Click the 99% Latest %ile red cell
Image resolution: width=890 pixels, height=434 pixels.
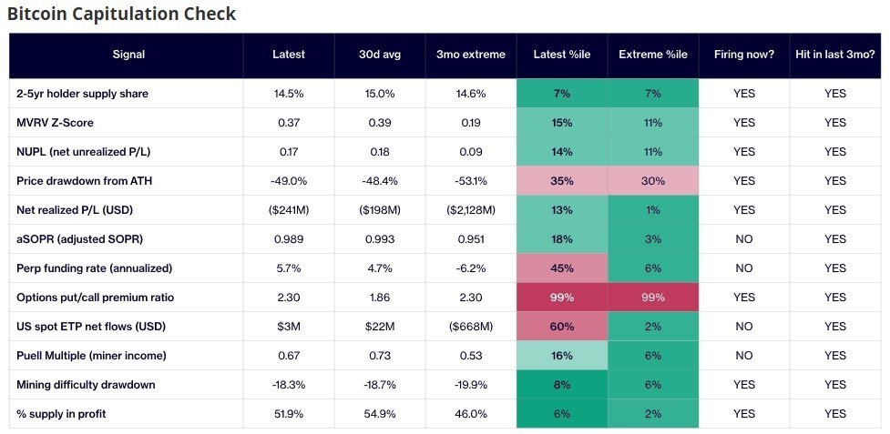click(x=562, y=298)
